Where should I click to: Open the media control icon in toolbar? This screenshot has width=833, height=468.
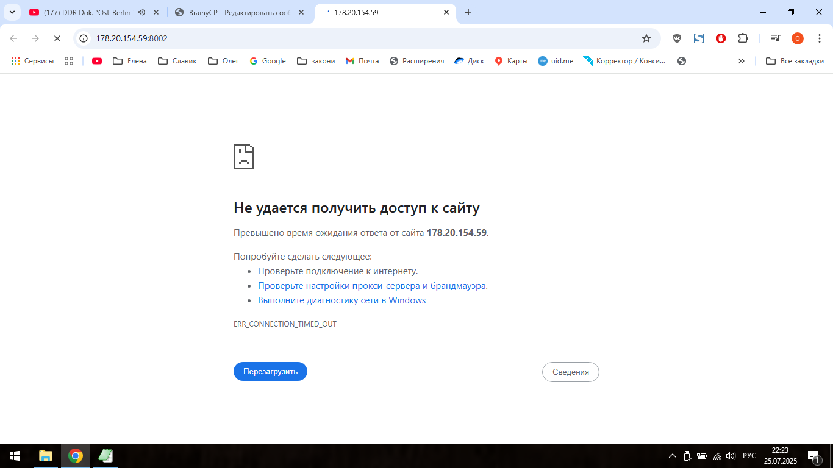(775, 38)
